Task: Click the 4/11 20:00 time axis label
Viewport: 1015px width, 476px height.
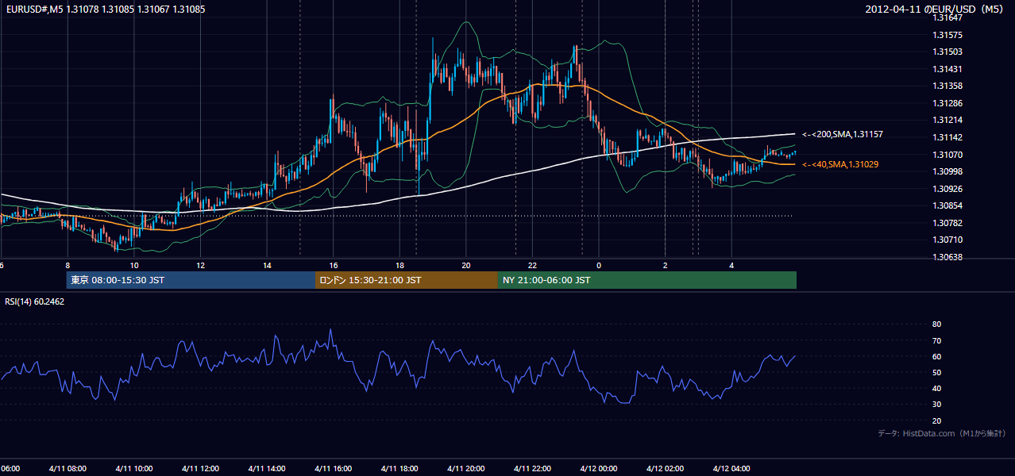Action: [466, 468]
